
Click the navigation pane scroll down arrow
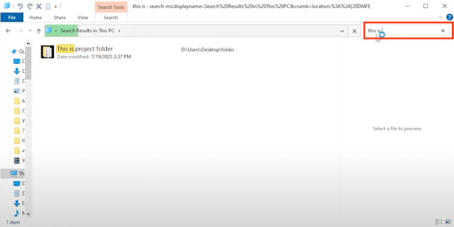[x=28, y=214]
